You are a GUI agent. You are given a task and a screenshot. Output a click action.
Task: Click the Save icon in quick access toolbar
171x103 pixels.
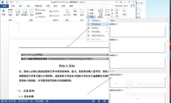(7, 2)
